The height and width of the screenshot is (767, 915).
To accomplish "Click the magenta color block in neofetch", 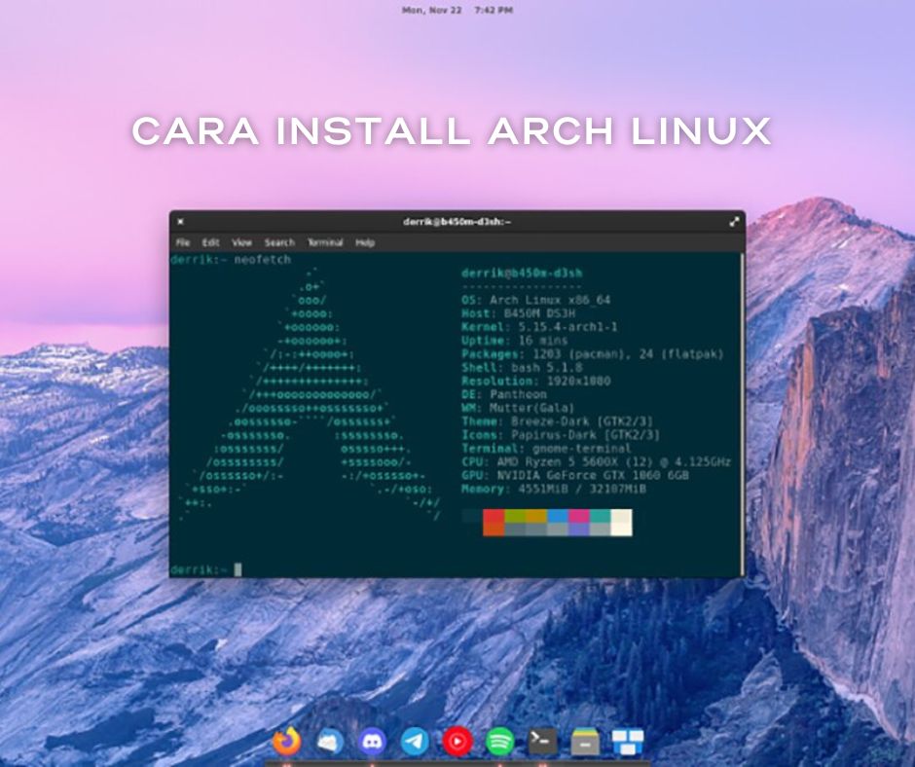I will coord(579,516).
